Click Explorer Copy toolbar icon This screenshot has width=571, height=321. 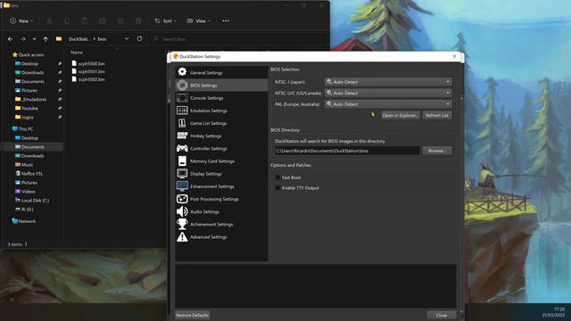(67, 21)
